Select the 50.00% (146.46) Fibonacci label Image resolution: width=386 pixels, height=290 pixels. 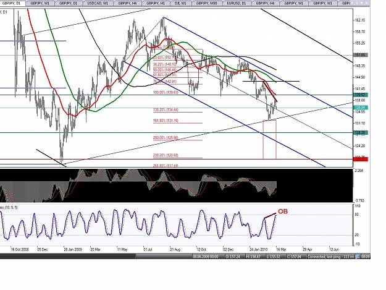pyautogui.click(x=165, y=70)
